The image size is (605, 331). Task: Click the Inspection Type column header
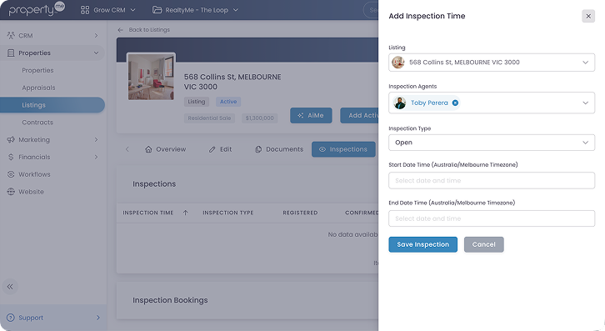coord(228,213)
